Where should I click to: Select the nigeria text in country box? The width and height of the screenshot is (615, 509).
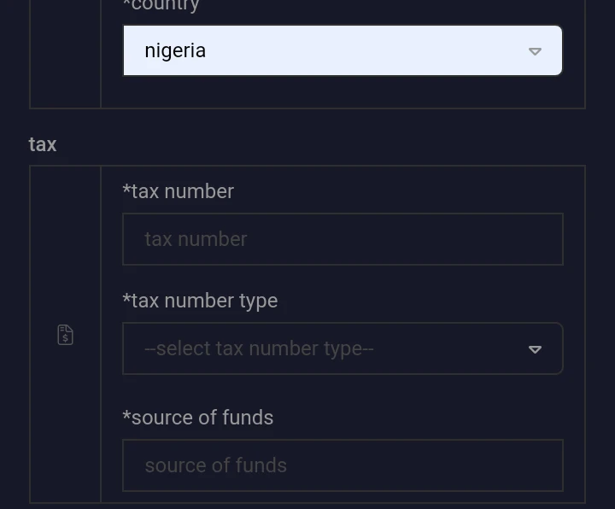175,51
